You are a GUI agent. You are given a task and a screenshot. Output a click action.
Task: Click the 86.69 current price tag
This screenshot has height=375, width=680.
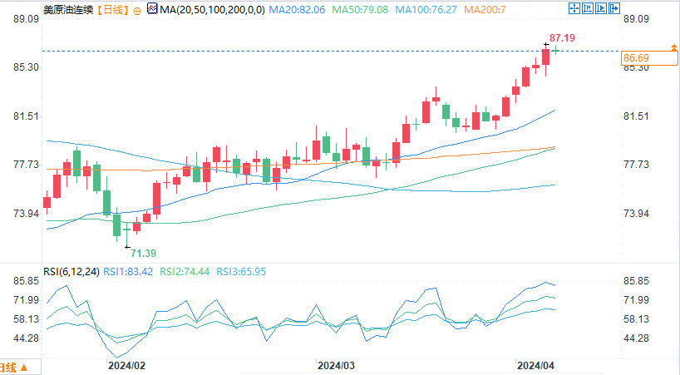pos(649,58)
